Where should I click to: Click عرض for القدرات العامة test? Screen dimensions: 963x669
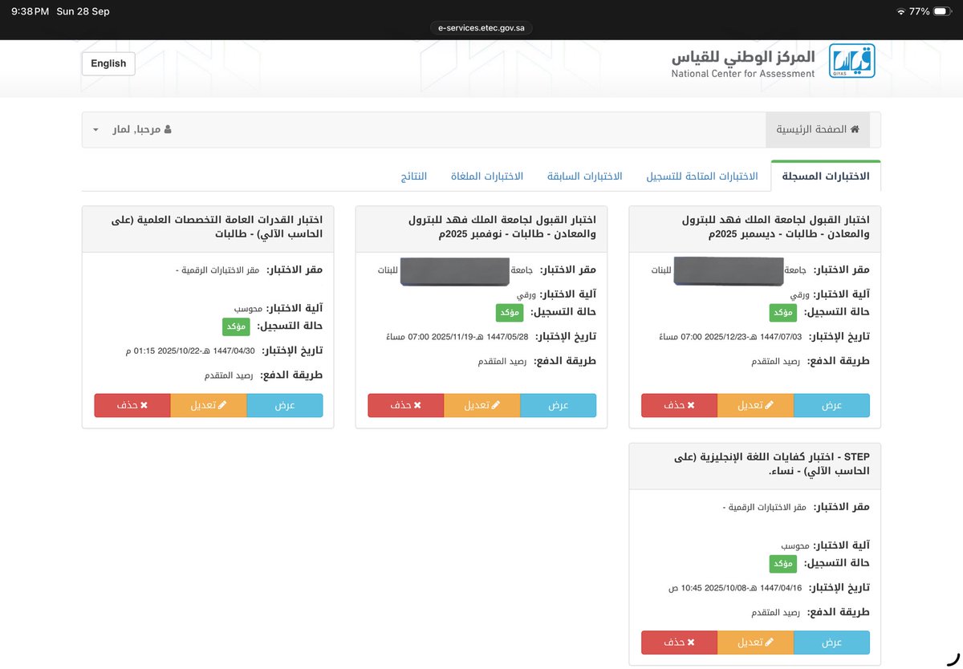click(x=285, y=405)
